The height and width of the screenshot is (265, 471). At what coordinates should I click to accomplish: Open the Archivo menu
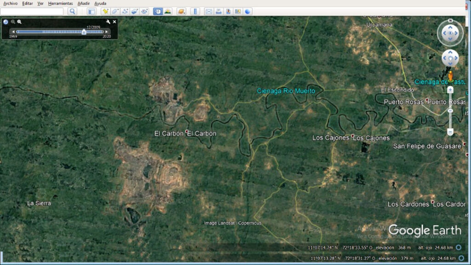pyautogui.click(x=11, y=3)
